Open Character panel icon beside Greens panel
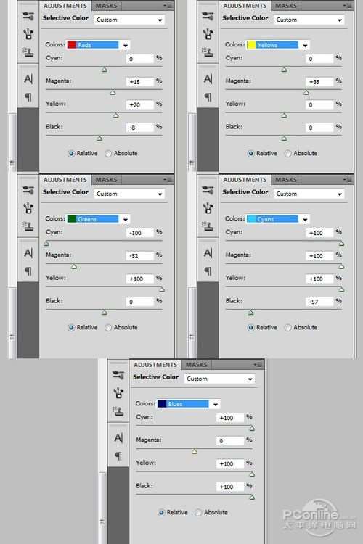This screenshot has height=544, width=363. click(x=28, y=253)
